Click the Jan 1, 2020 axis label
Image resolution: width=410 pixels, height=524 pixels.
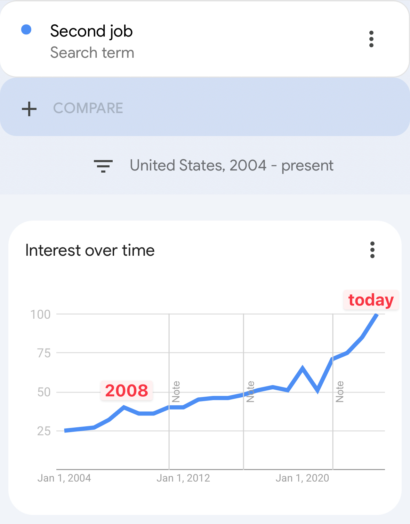(302, 478)
